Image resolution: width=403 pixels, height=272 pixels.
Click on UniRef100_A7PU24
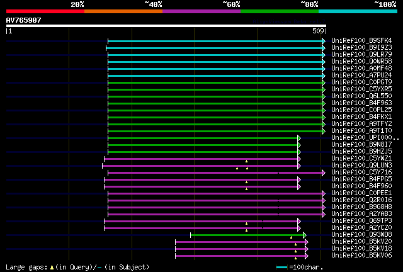[361, 76]
